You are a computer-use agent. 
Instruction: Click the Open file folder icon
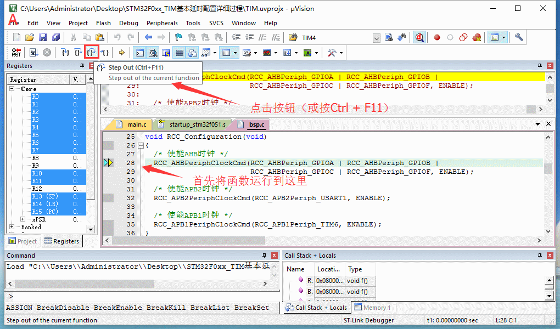(30, 37)
